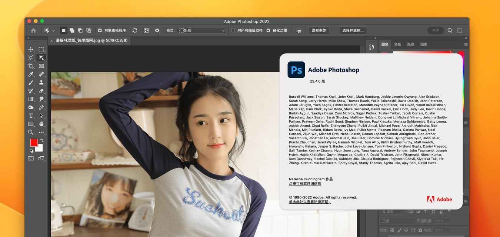Switch to the 渐变 panel tab
500x237 pixels.
click(411, 44)
